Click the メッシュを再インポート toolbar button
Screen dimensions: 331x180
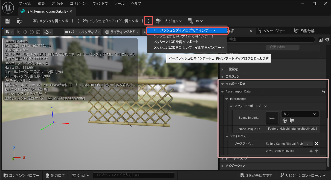point(54,21)
